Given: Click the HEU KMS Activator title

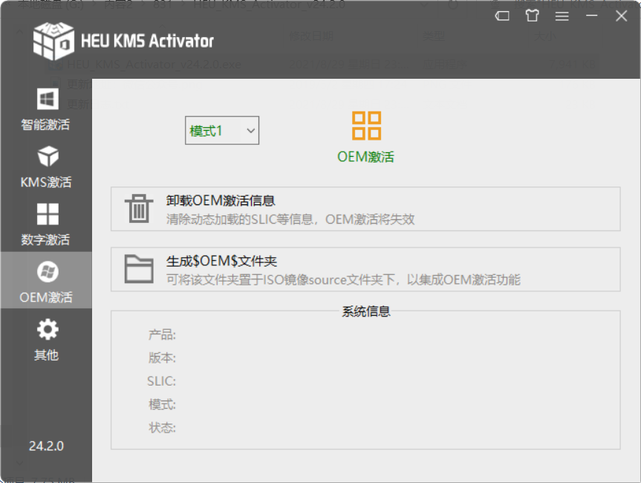Looking at the screenshot, I should pos(147,41).
